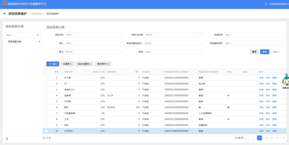Click the blue 查询 button

pos(264,52)
